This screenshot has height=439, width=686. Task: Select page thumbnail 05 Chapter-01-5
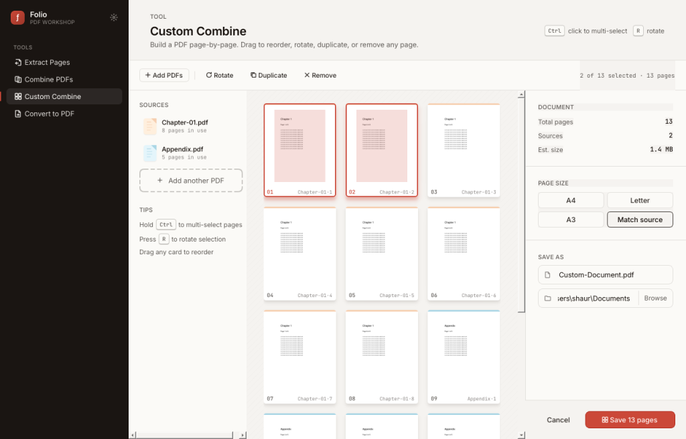click(381, 254)
